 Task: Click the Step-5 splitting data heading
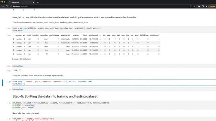coord(55,96)
